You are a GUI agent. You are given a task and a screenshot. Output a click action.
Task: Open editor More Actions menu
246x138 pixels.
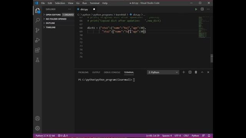208,9
